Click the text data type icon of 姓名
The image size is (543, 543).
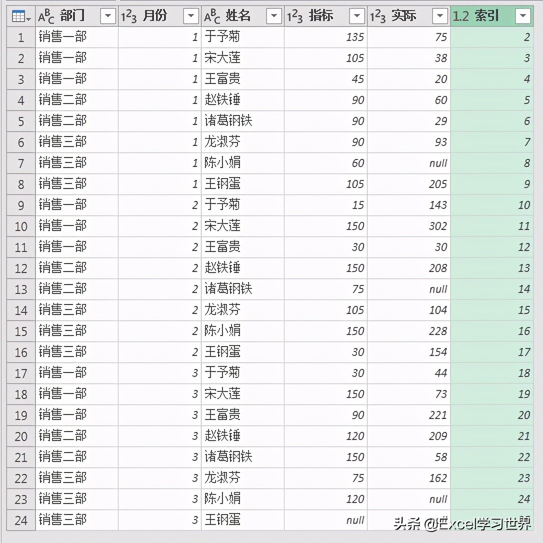(x=212, y=16)
